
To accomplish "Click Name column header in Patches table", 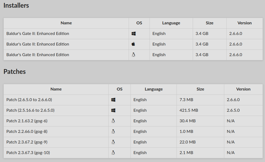I will pos(56,89).
